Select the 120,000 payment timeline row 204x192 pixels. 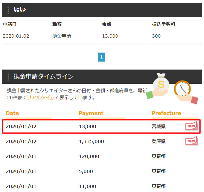coord(89,156)
